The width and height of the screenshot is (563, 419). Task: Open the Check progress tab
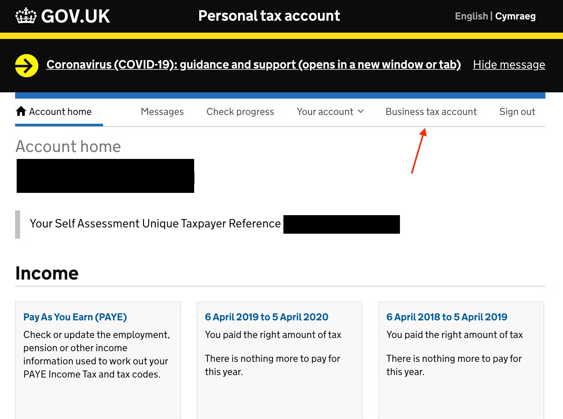point(240,112)
